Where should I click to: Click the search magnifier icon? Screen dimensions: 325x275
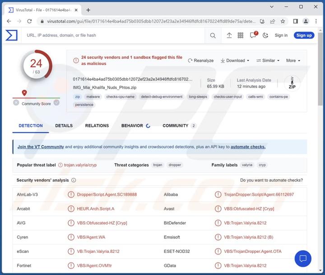213,35
